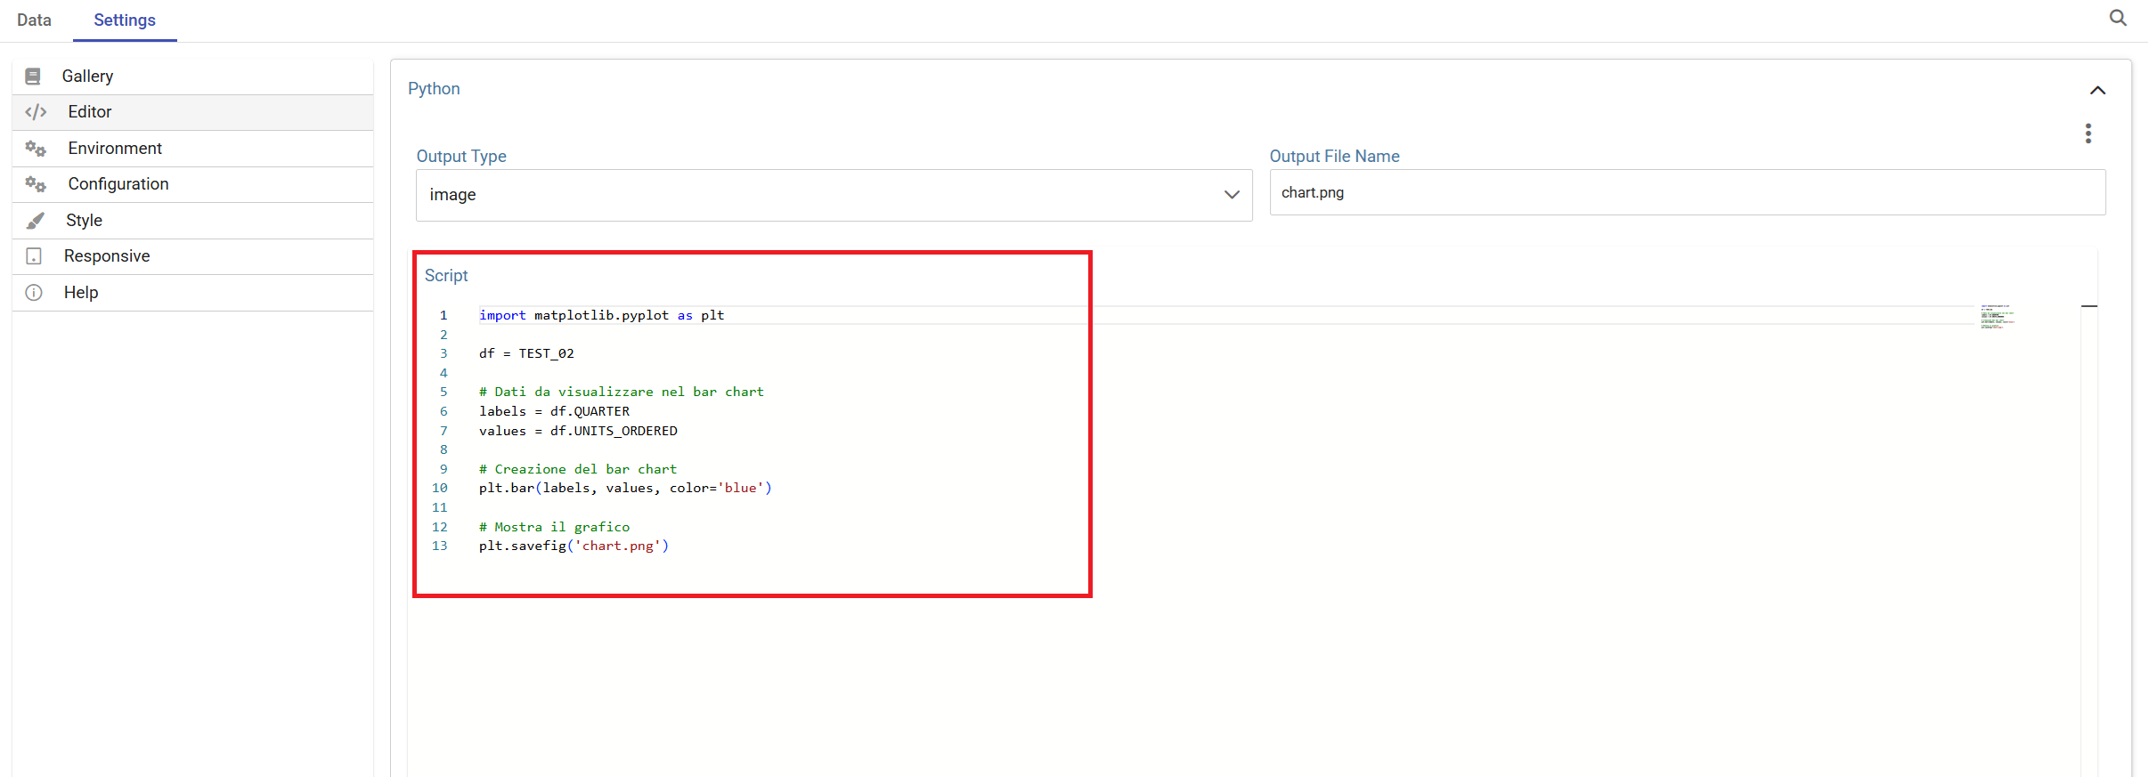2148x777 pixels.
Task: Click the Configuration gears icon
Action: (x=36, y=184)
